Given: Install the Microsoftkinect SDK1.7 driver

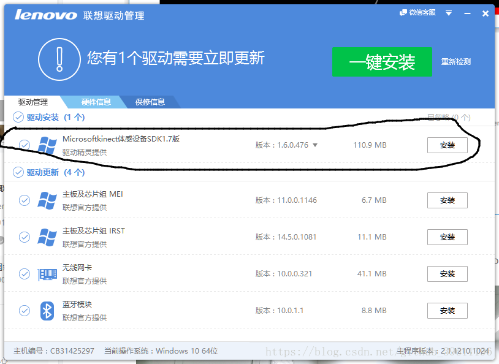Looking at the screenshot, I should click(x=447, y=145).
